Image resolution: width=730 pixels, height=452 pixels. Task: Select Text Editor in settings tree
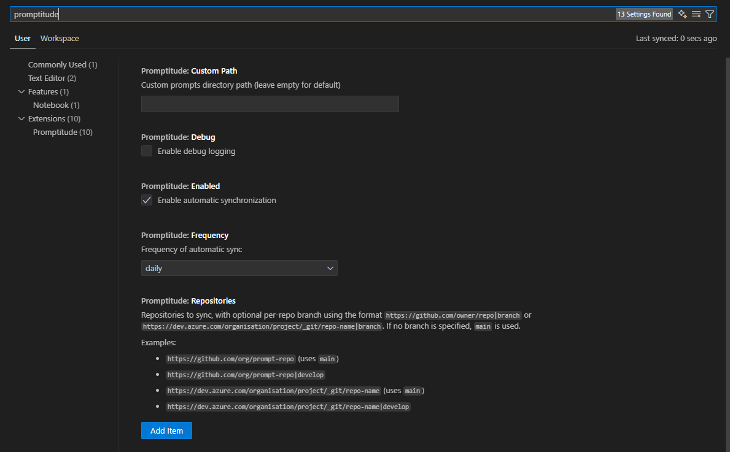pyautogui.click(x=52, y=79)
